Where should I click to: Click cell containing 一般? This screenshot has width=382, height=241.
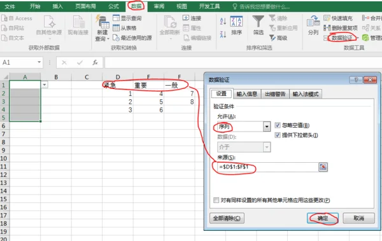click(x=179, y=85)
